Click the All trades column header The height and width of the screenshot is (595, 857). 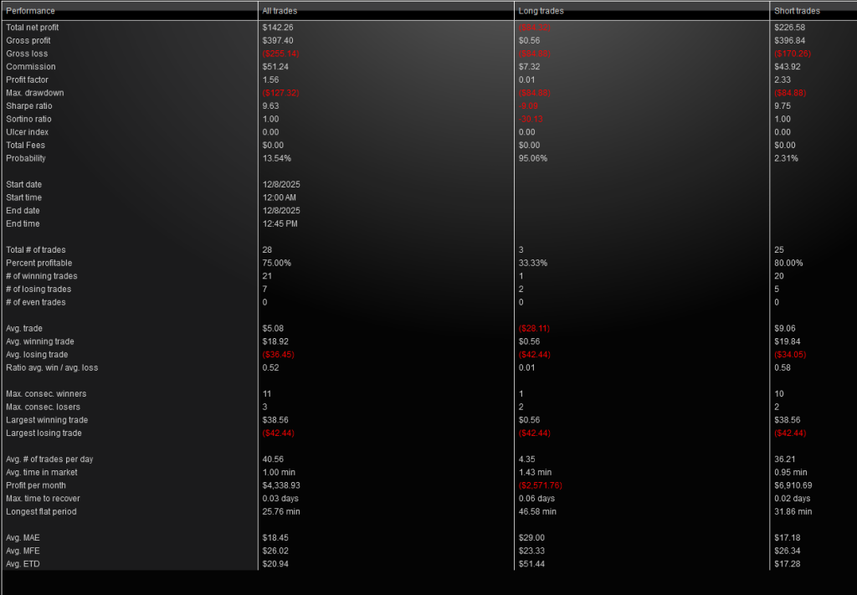280,11
